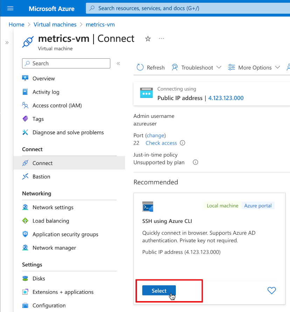Favorite metrics-vm with the star icon
290x312 pixels.
click(148, 39)
